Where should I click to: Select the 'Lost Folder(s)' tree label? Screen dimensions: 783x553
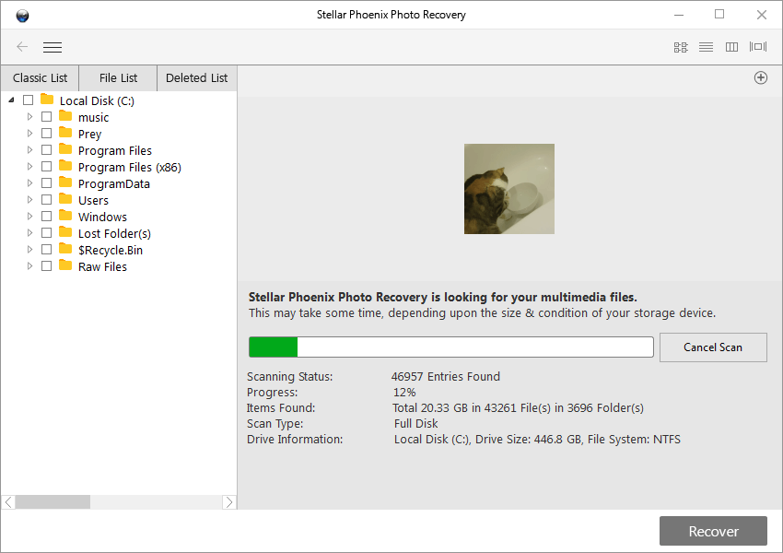click(x=114, y=234)
